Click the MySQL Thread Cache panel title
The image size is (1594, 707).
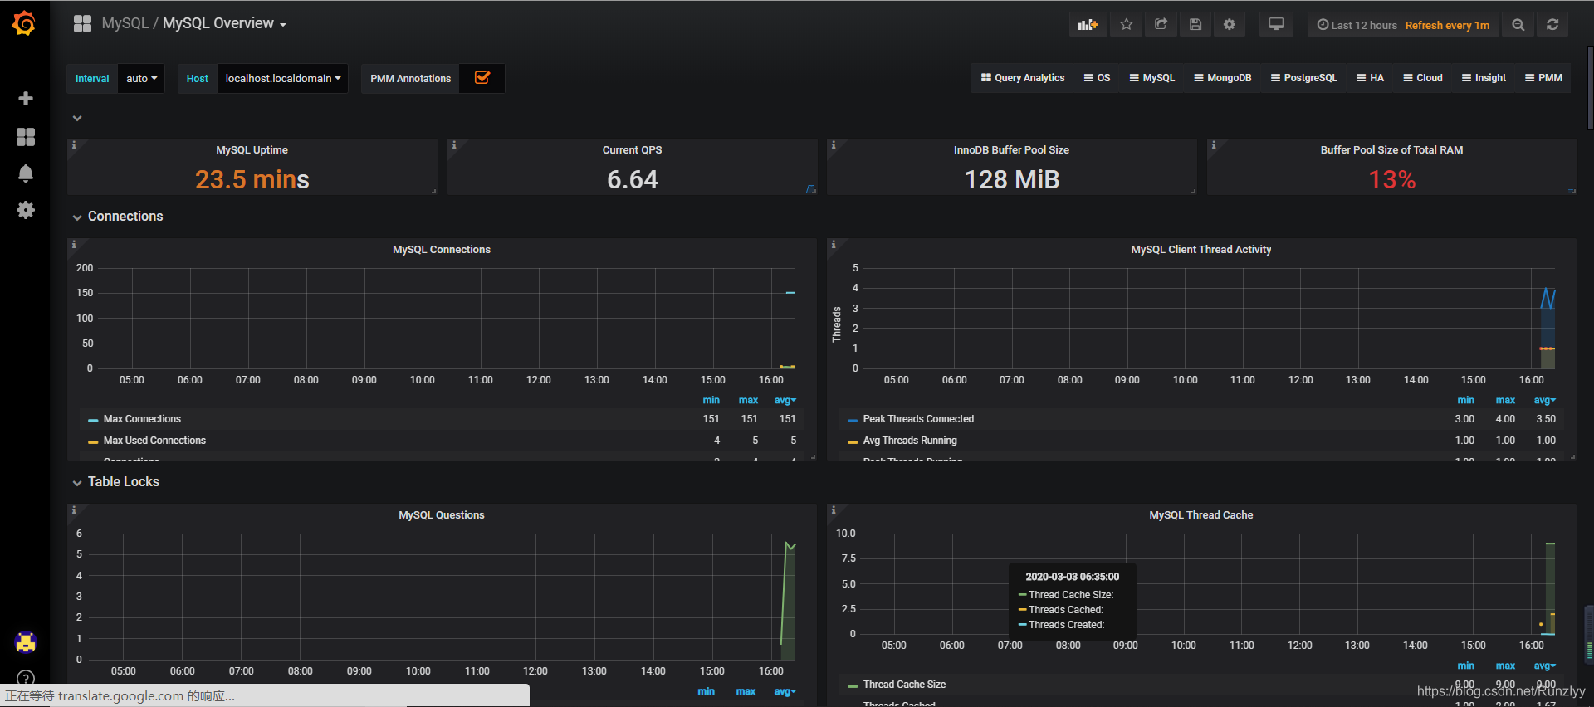point(1201,515)
